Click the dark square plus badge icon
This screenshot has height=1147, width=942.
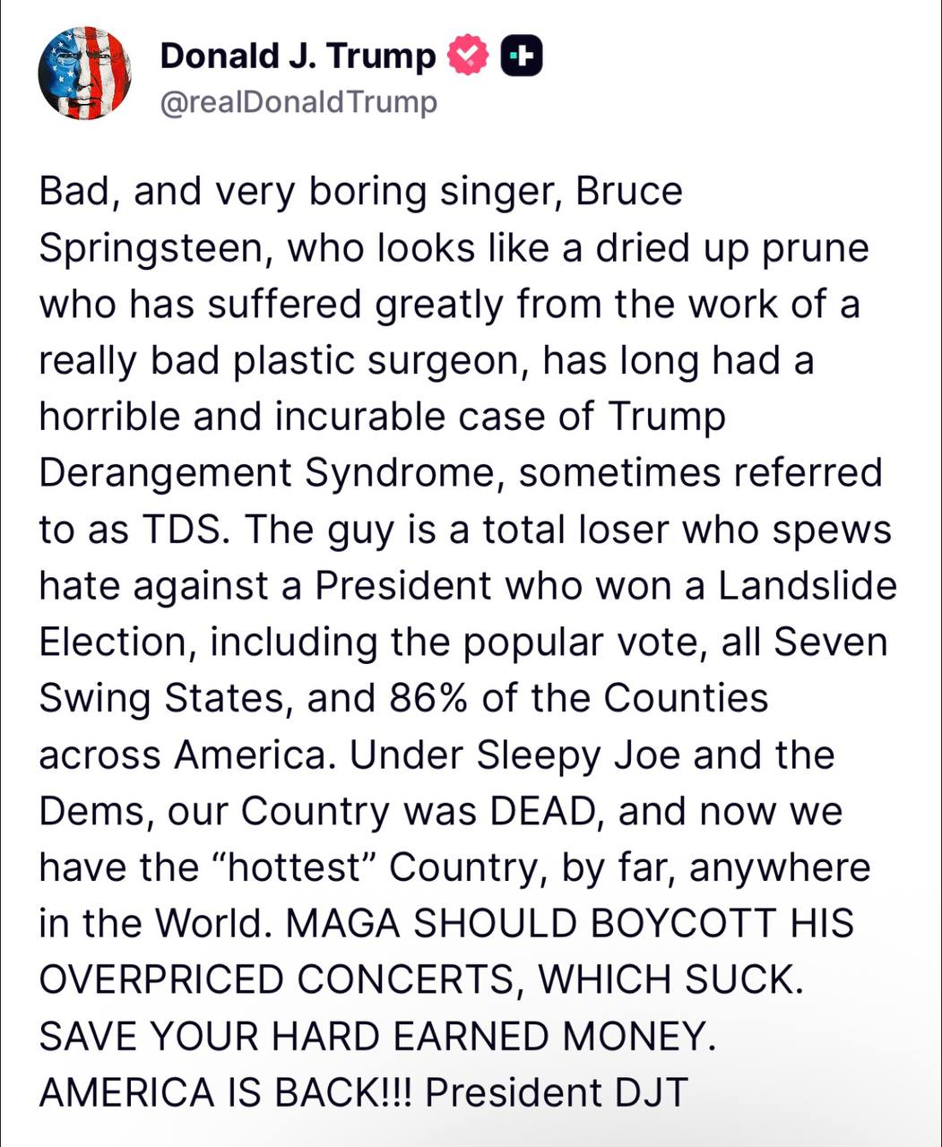click(x=522, y=57)
